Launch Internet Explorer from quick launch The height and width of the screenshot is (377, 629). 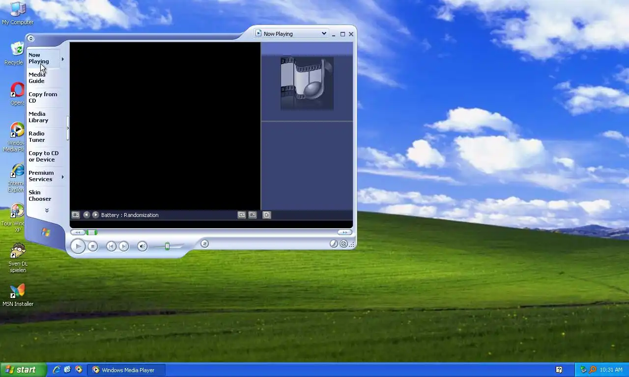pos(57,370)
